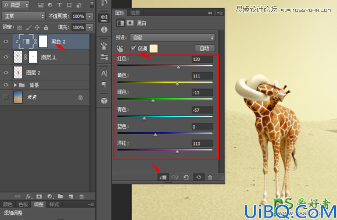Screen dimensions: 337x220
Task: Expand the 背景 group folder
Action: pos(15,85)
